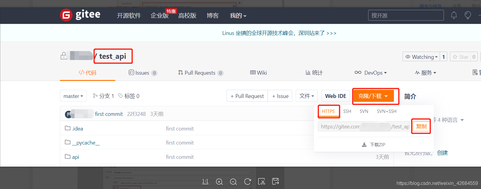Screen dimensions: 481x189
Task: Click the 下载ZIP link
Action: coord(377,145)
